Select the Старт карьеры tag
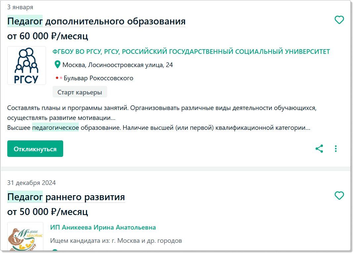Image resolution: width=353 pixels, height=253 pixels. coord(80,92)
